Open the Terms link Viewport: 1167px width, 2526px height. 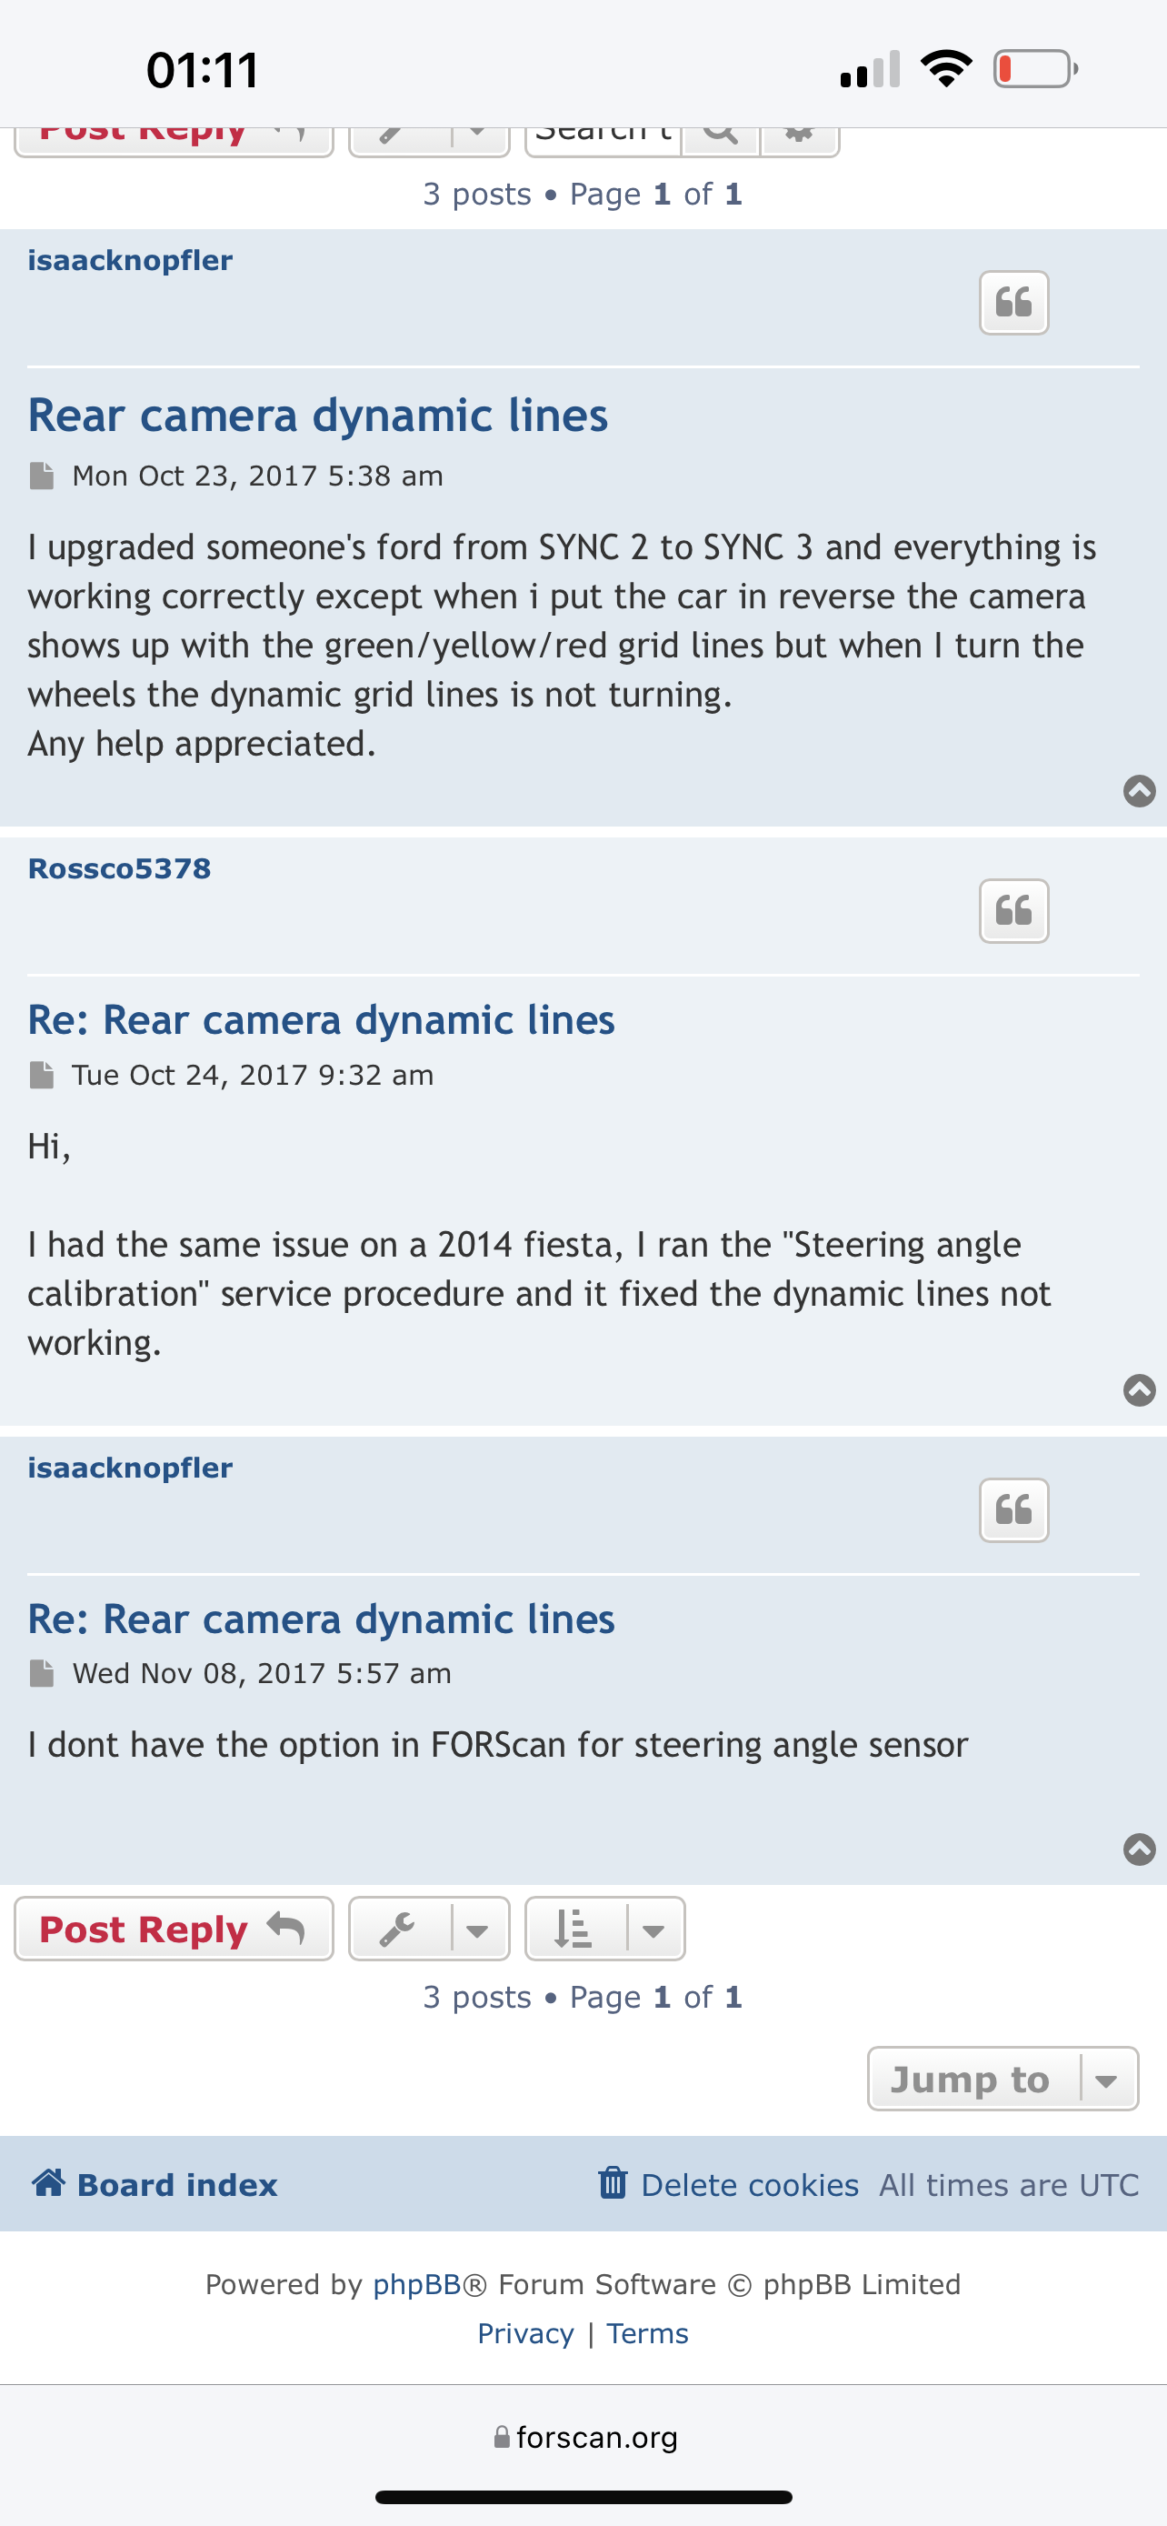tap(647, 2334)
